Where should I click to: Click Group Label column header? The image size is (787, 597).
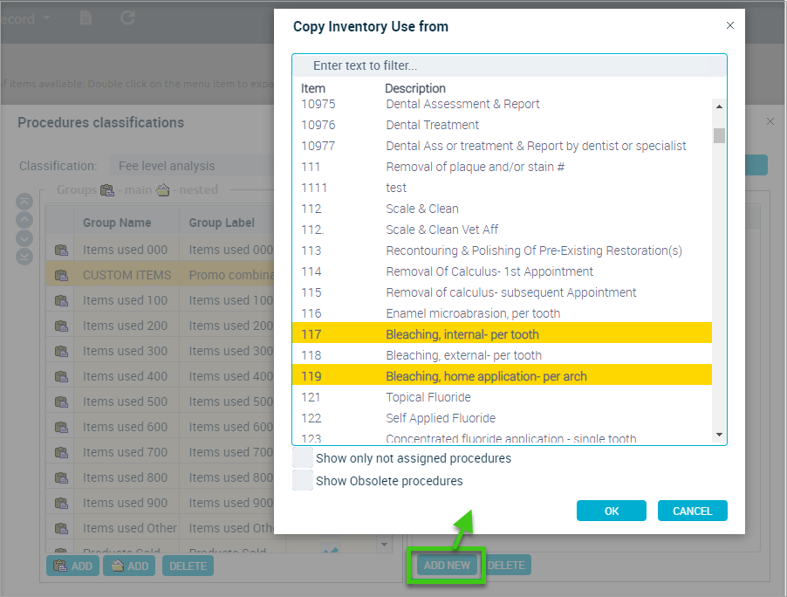pos(227,223)
